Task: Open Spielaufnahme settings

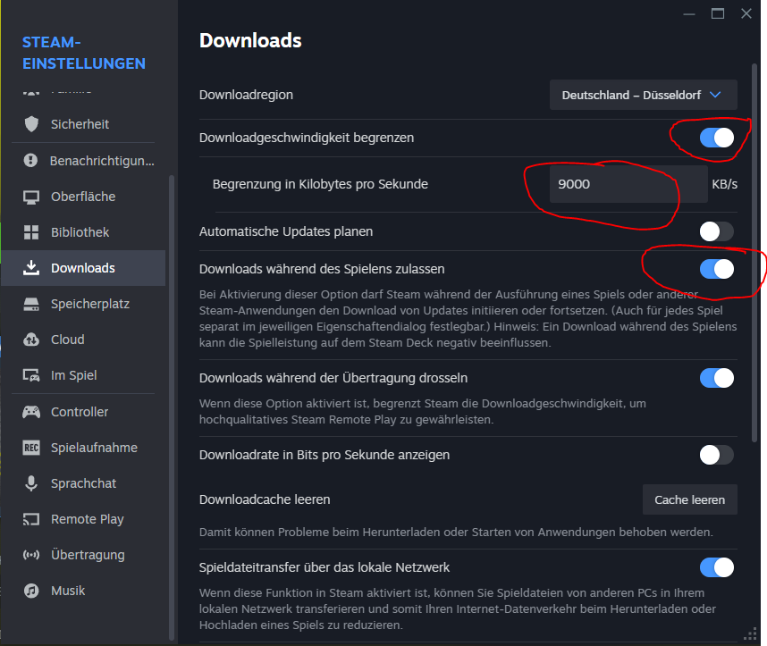Action: coord(83,448)
